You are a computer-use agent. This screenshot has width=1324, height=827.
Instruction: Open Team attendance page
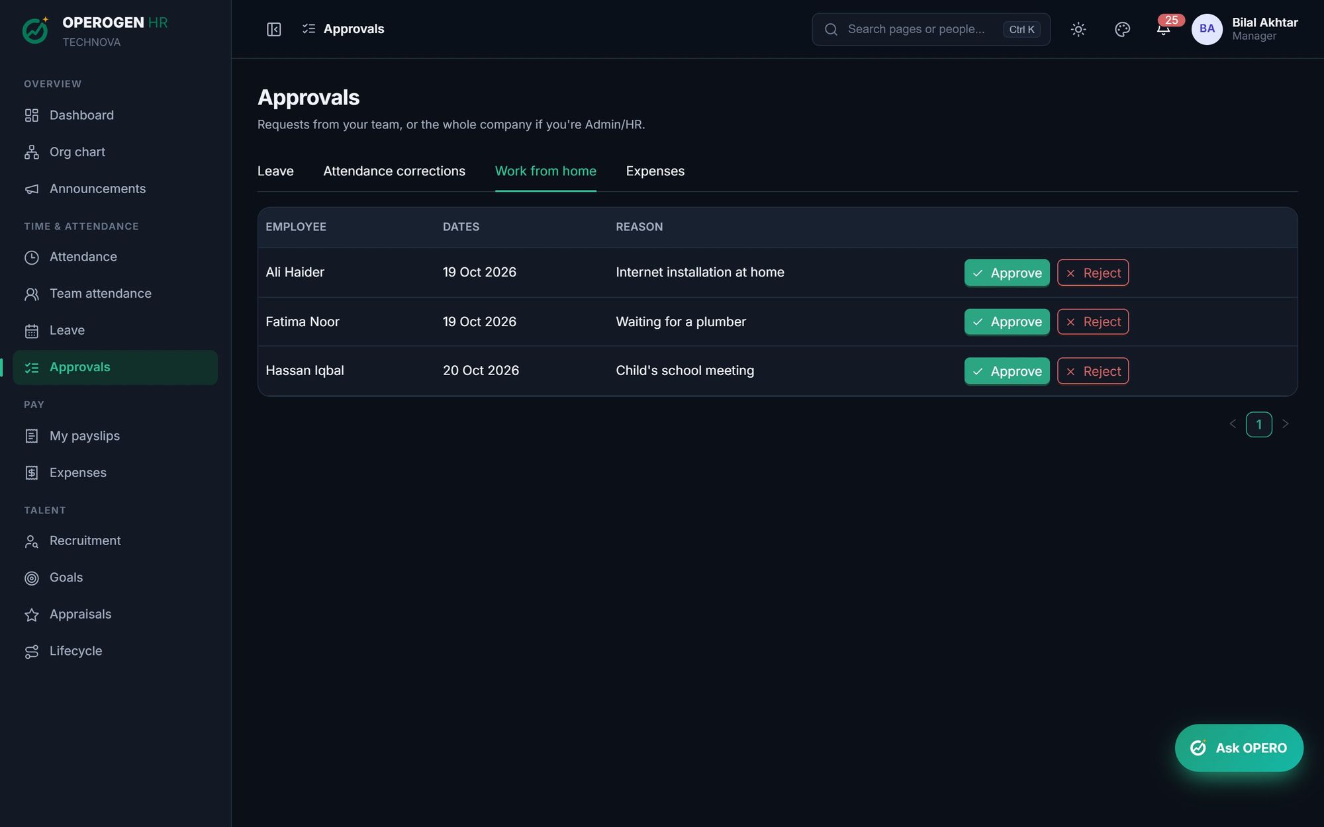click(115, 293)
